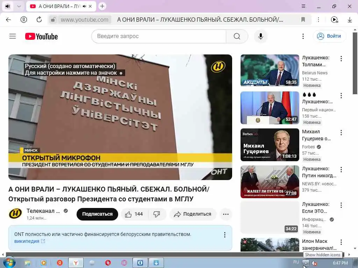Screen dimensions: 358x268
Task: Go back with the browser back arrow
Action: click(8, 20)
